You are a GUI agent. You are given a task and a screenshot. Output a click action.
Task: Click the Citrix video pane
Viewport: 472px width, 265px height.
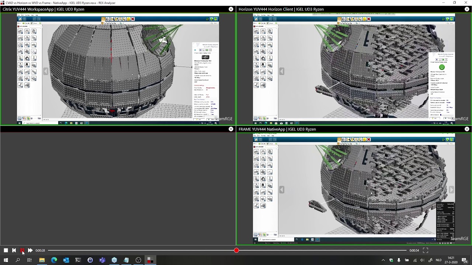[118, 69]
